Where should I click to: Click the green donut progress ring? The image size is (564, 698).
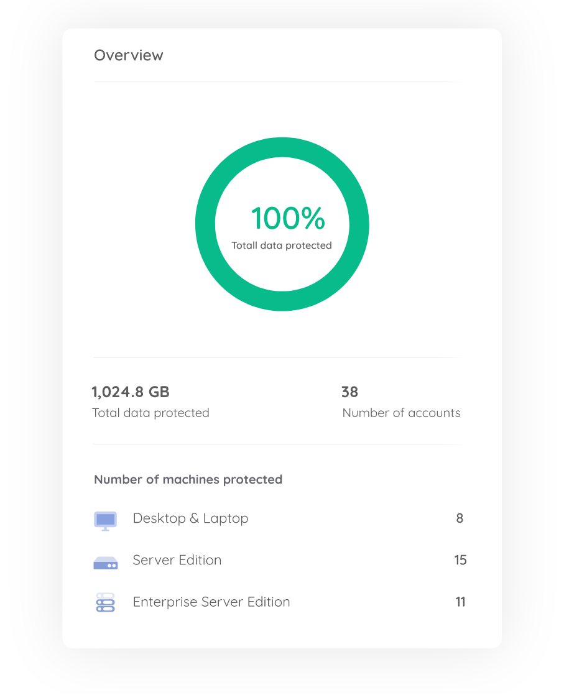click(282, 147)
